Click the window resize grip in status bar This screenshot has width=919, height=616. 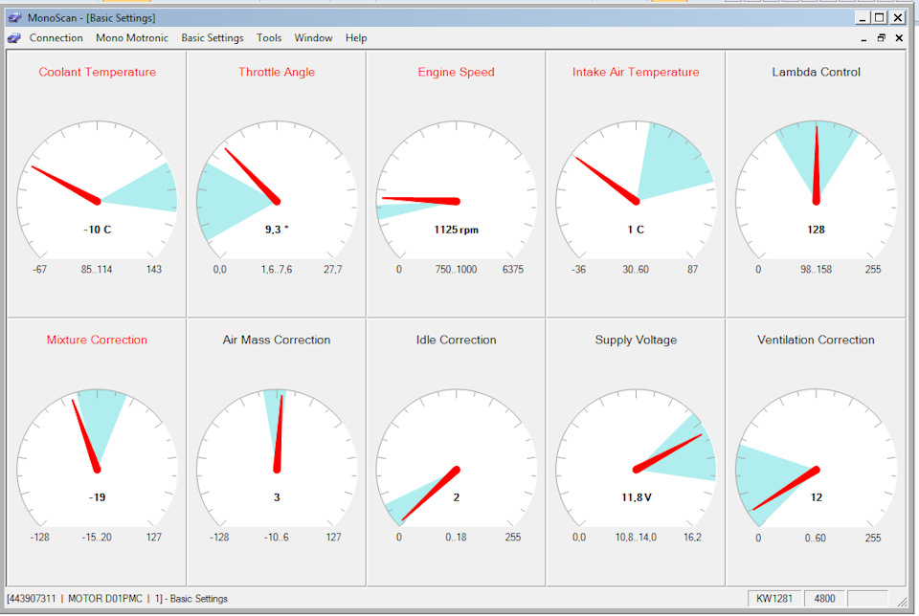(903, 602)
